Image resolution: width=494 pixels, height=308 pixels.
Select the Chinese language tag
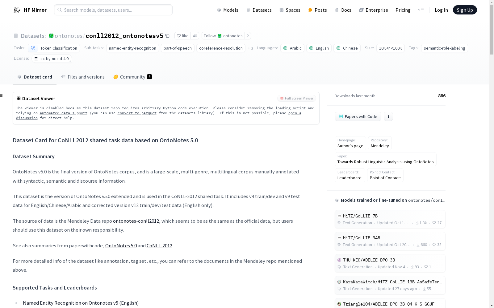(347, 48)
